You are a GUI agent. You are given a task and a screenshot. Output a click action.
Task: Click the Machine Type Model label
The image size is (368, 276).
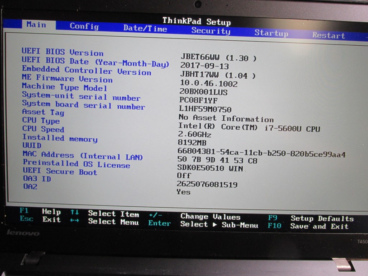pyautogui.click(x=65, y=87)
